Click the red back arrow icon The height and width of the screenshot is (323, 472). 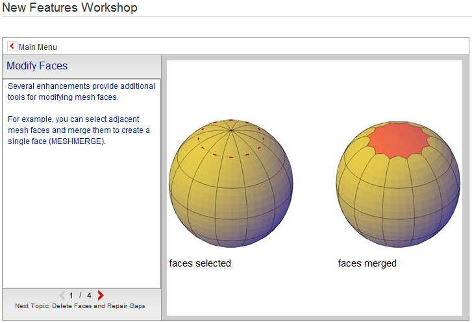(12, 46)
